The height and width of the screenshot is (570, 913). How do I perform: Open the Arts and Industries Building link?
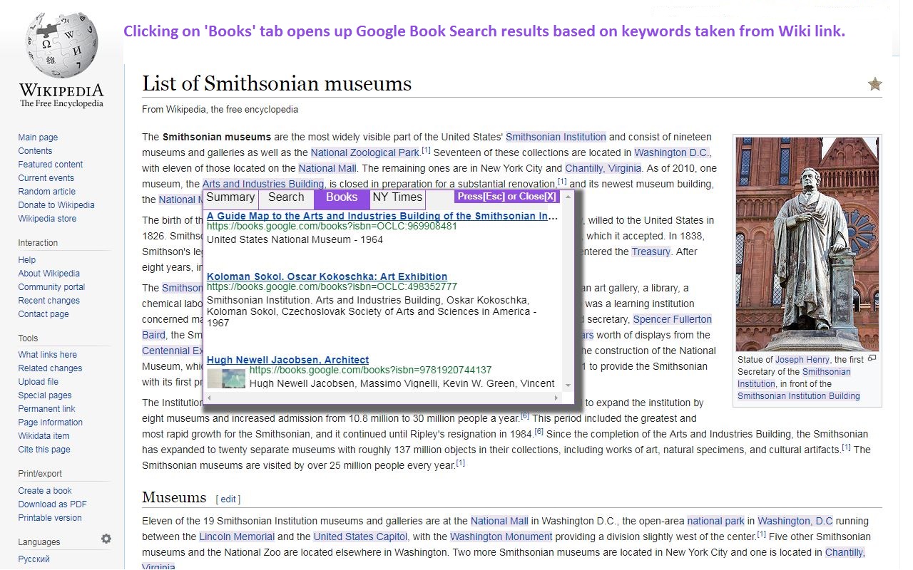click(x=263, y=184)
